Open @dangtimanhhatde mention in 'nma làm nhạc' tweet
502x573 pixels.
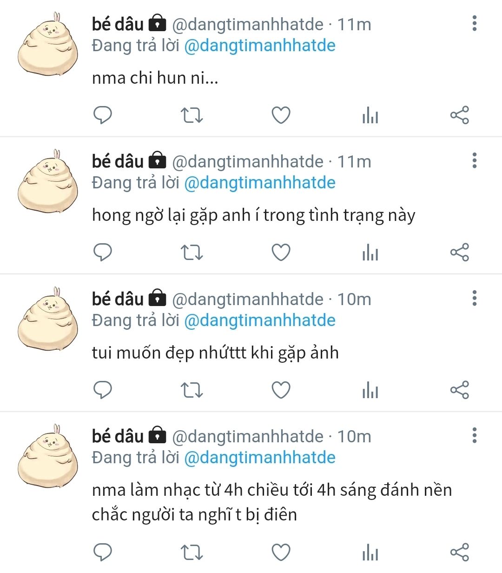[260, 458]
